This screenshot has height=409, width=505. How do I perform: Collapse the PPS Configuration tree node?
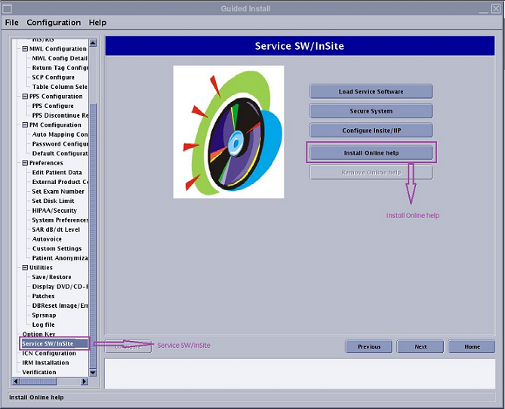pyautogui.click(x=25, y=97)
